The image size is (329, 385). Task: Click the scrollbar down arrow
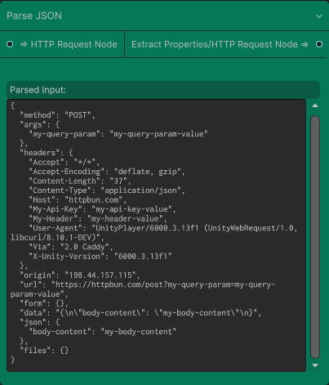tap(315, 365)
